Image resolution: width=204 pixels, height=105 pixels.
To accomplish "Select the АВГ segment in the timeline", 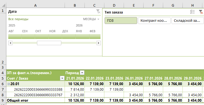I will 15,37.
